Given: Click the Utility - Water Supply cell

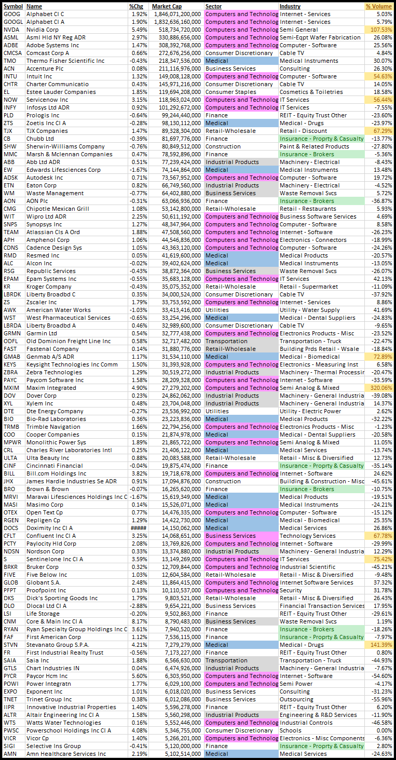Looking at the screenshot, I should pyautogui.click(x=322, y=310).
